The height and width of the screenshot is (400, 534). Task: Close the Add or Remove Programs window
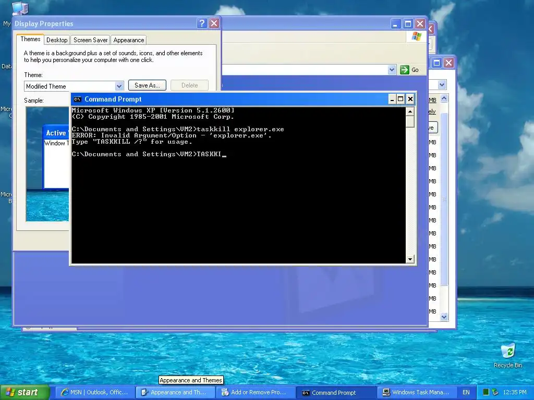pos(449,63)
